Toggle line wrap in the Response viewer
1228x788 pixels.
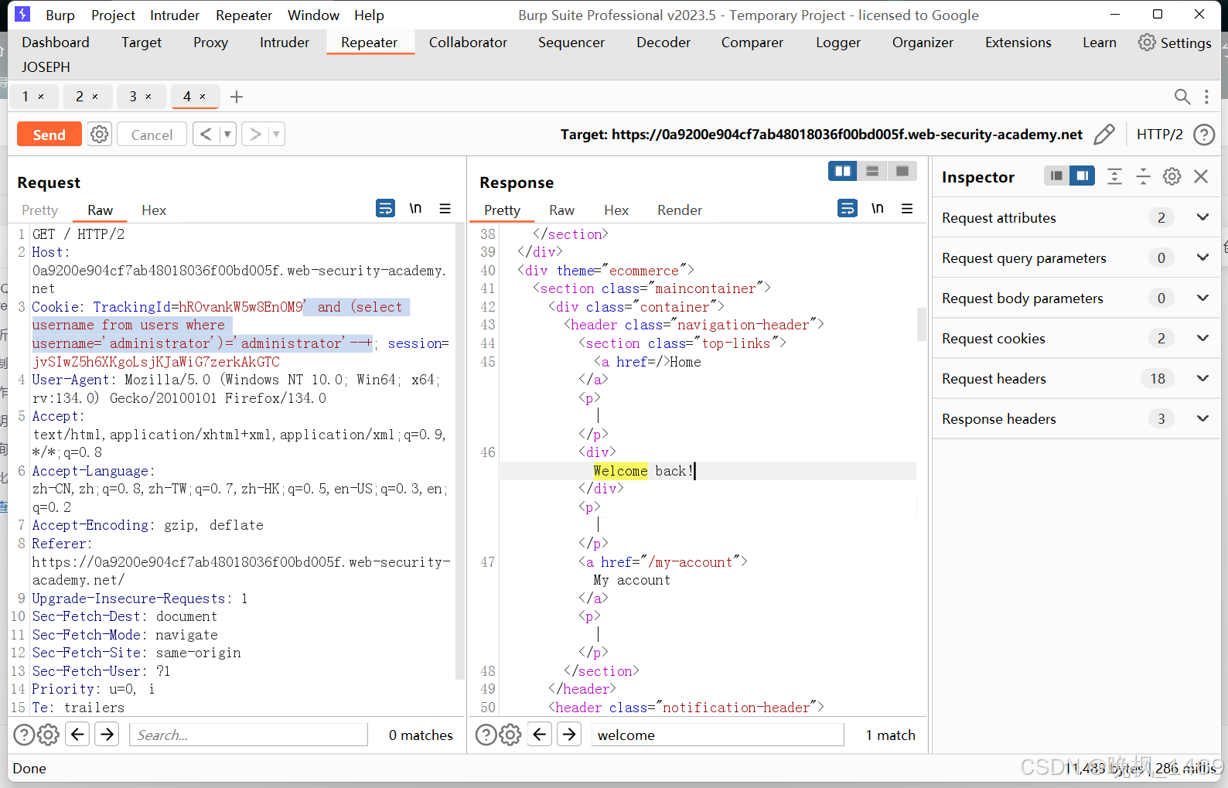848,208
